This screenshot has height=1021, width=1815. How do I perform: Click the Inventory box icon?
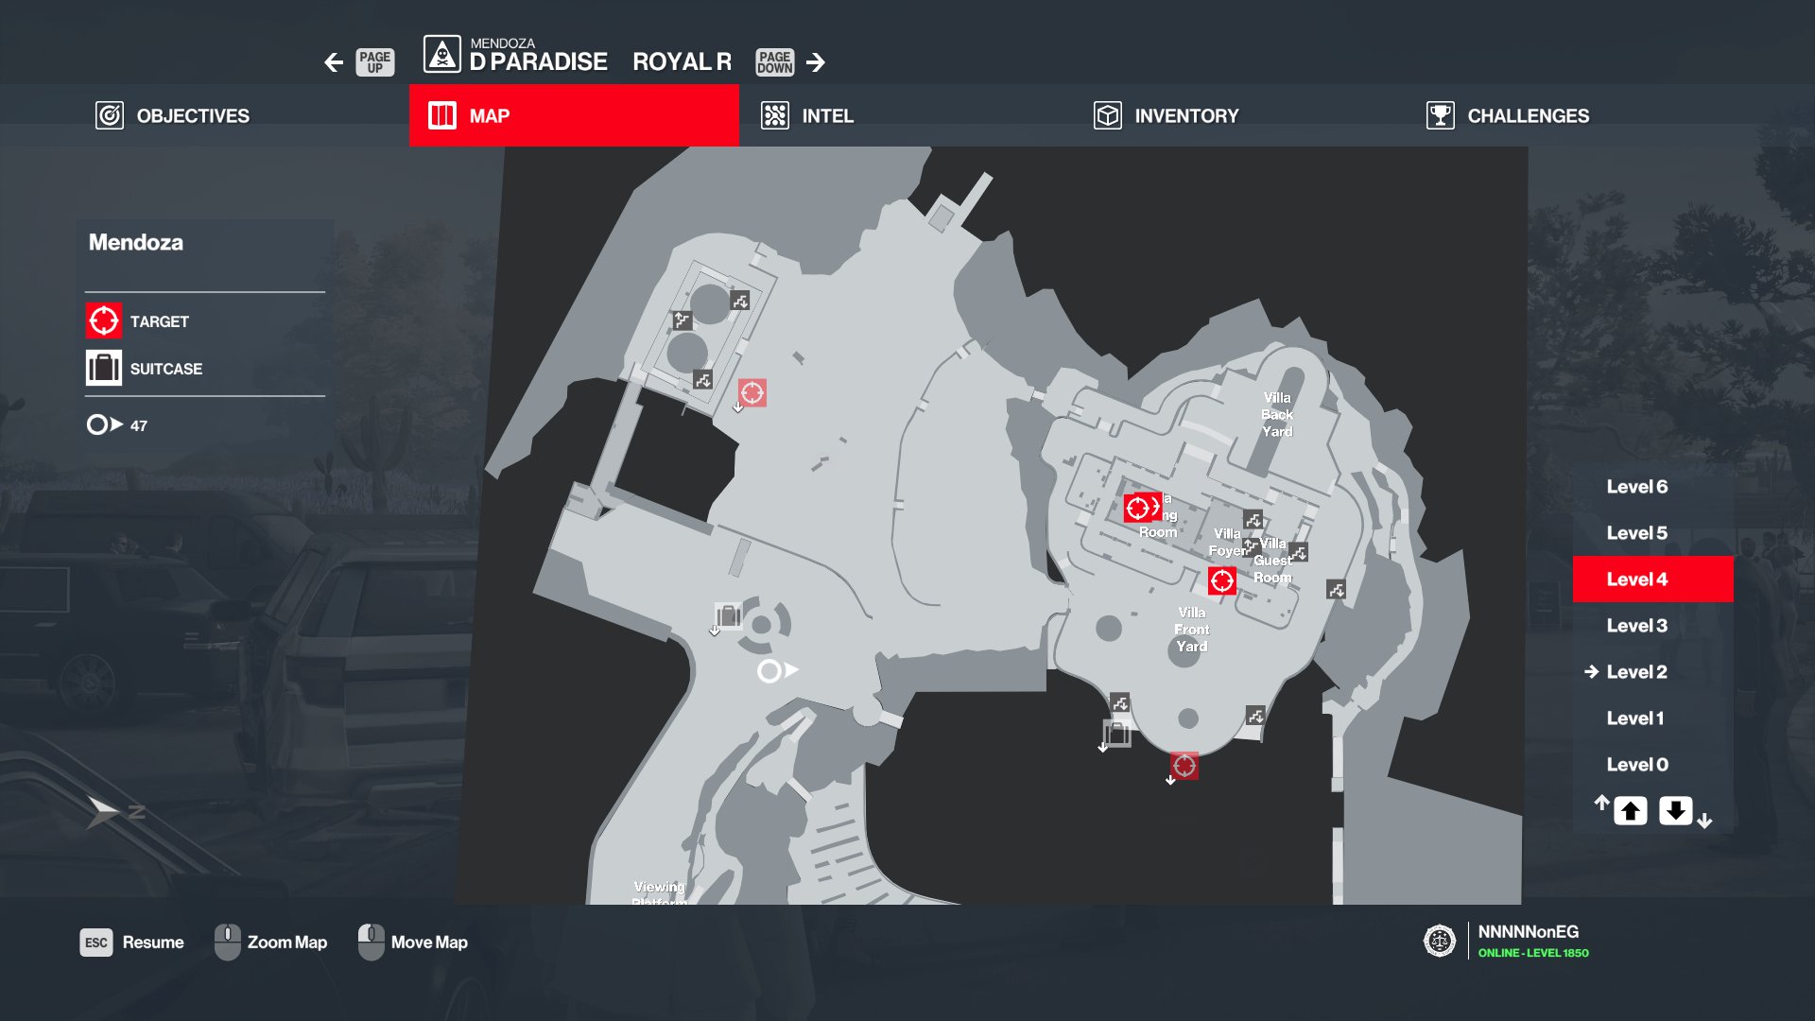(x=1108, y=115)
